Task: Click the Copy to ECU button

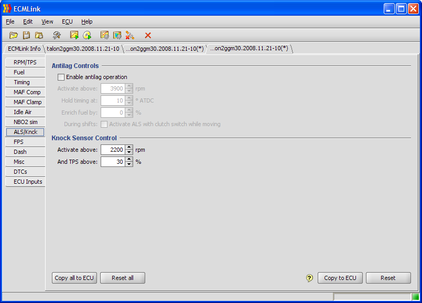Action: point(340,278)
